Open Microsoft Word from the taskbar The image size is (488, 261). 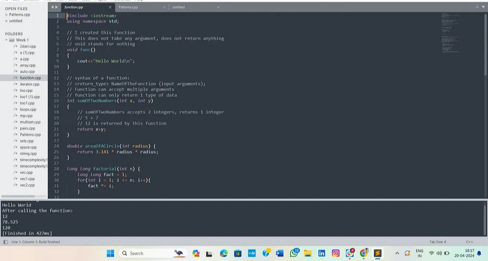coord(279,253)
